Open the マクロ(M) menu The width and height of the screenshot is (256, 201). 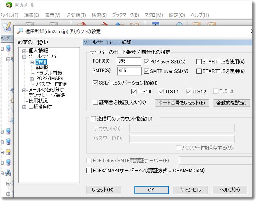(x=154, y=15)
